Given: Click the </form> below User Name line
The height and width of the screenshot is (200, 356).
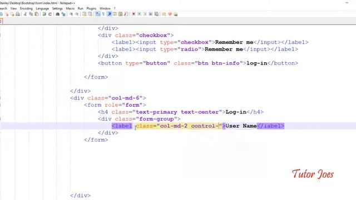Looking at the screenshot, I should point(96,139).
